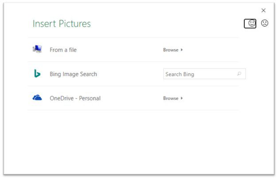Click the OneDrive cloud icon
Image resolution: width=278 pixels, height=179 pixels.
tap(37, 98)
